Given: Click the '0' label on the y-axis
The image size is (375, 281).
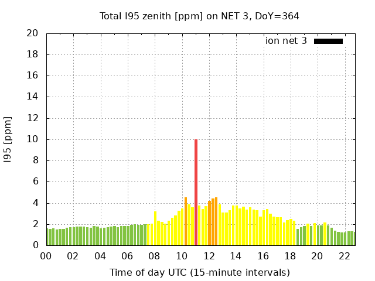Looking at the screenshot, I should [x=36, y=245].
